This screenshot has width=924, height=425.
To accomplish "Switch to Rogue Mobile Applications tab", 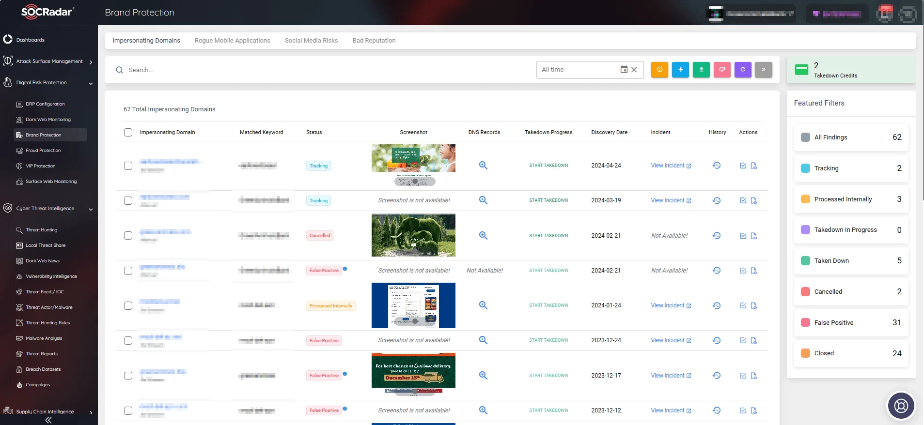I will tap(232, 41).
